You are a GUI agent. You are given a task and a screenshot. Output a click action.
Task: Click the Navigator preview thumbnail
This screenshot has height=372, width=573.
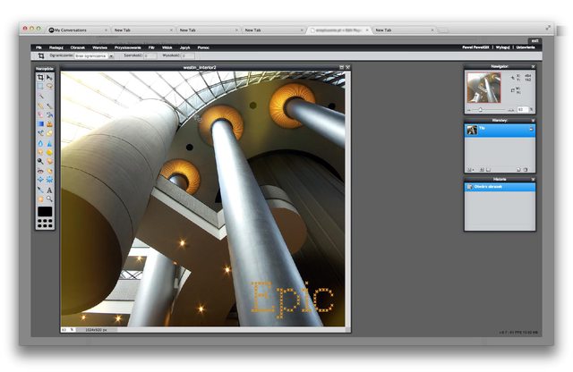pyautogui.click(x=483, y=88)
